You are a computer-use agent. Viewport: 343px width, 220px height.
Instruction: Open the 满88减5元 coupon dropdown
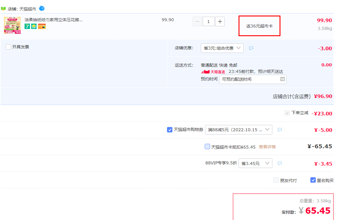pos(239,130)
